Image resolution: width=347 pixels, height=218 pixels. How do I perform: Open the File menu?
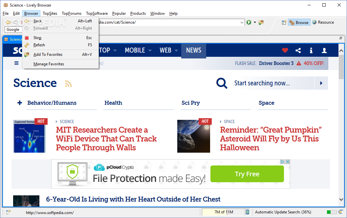point(6,13)
